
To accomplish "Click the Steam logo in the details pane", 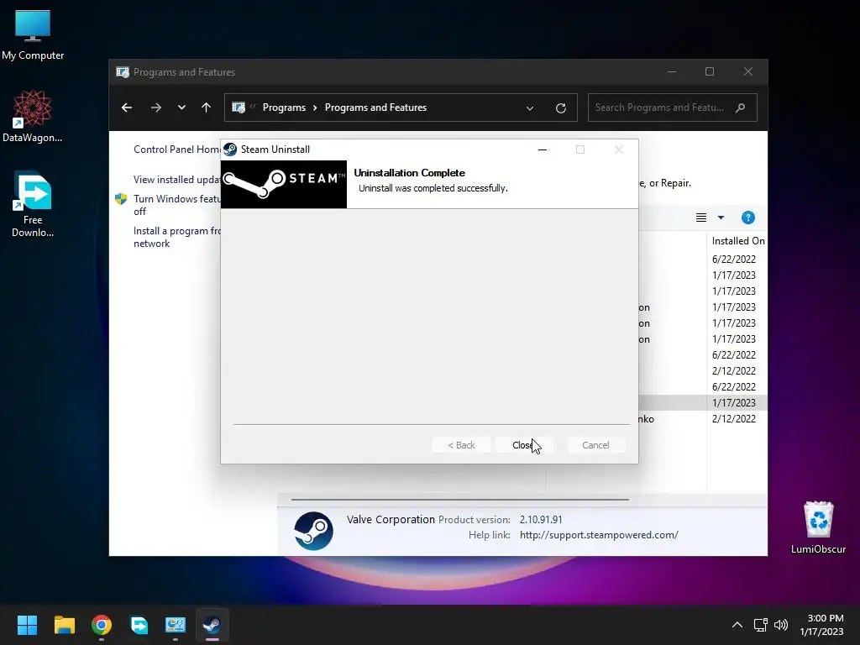I will click(x=313, y=531).
